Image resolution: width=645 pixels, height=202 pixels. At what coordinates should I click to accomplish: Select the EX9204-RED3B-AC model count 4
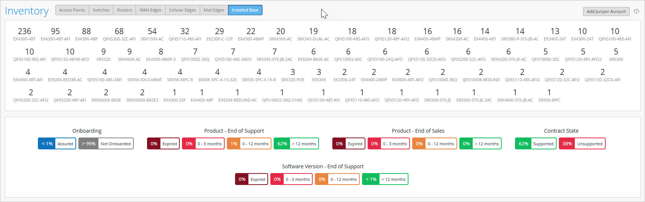65,74
